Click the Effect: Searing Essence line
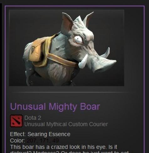The width and height of the screenshot is (149, 153). tap(40, 134)
